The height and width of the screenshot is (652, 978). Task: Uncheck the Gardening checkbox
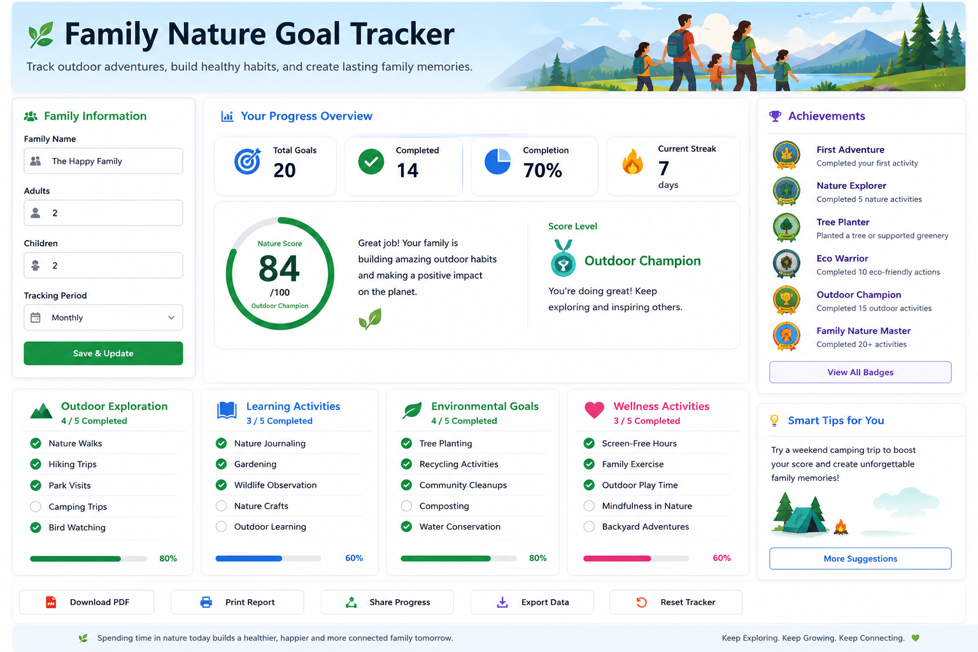coord(221,465)
